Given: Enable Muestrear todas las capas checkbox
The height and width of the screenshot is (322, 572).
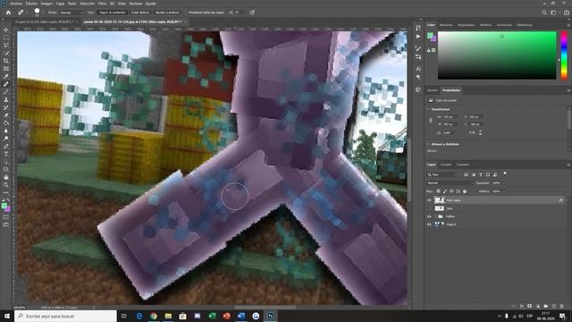Looking at the screenshot, I should click(x=185, y=13).
